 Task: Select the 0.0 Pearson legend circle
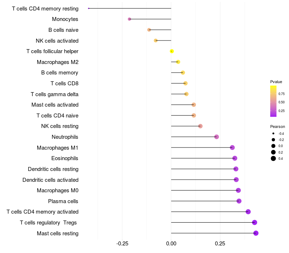[273, 146]
